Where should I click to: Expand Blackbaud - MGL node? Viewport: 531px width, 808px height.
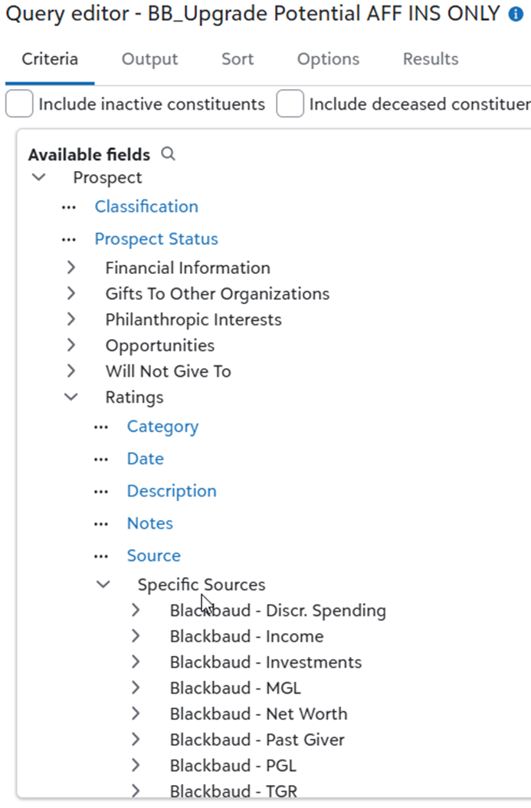pos(136,688)
